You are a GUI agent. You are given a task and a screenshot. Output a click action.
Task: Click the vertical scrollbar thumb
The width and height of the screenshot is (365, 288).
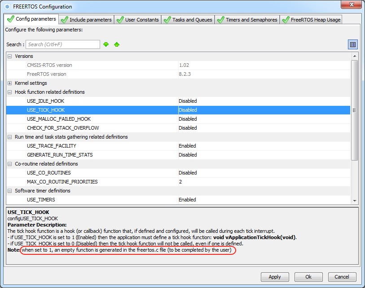point(355,110)
